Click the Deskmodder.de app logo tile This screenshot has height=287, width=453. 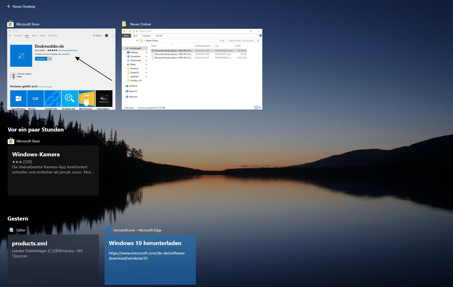[x=21, y=56]
